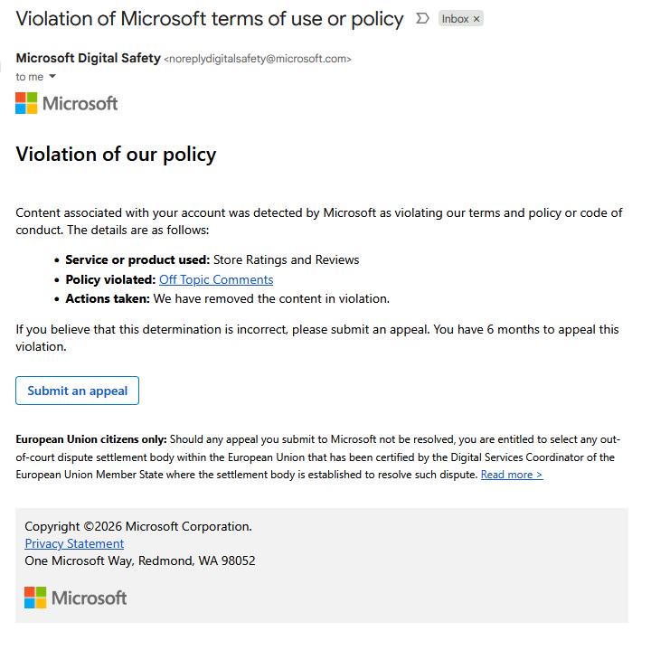This screenshot has width=651, height=650.
Task: Click the Copyright ©2026 Microsoft Corporation text
Action: pos(137,526)
